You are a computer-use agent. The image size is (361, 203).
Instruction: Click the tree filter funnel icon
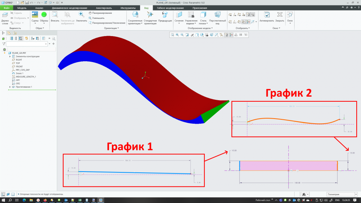pos(4,44)
